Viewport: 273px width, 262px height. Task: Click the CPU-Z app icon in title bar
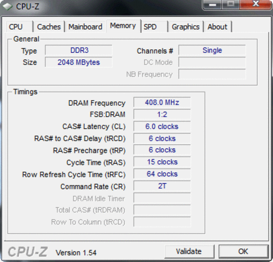pos(7,7)
